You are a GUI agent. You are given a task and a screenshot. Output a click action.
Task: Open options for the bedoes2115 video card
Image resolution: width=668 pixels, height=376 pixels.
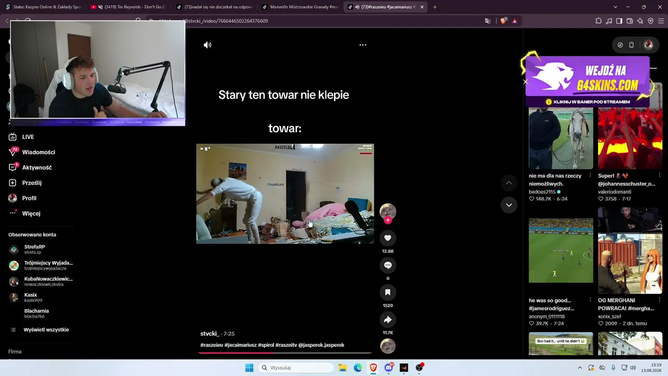tap(590, 175)
